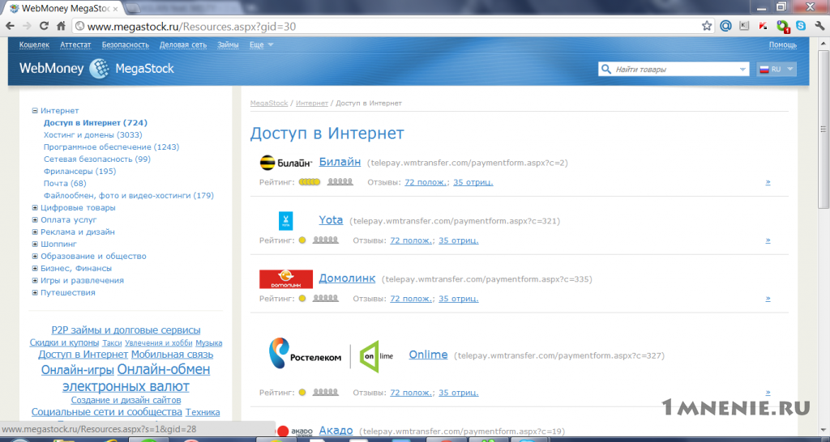
Task: Open the Домолинк title link
Action: pyautogui.click(x=347, y=278)
